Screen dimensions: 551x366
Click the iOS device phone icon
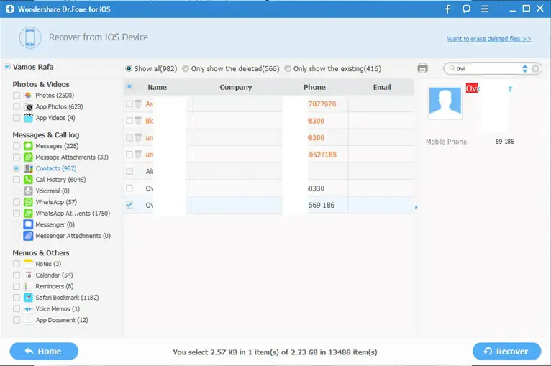[x=30, y=37]
